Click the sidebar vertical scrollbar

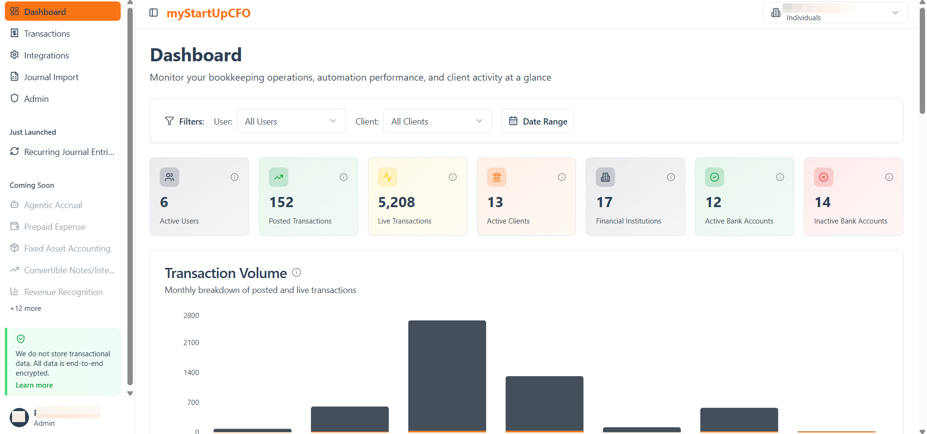pyautogui.click(x=130, y=196)
